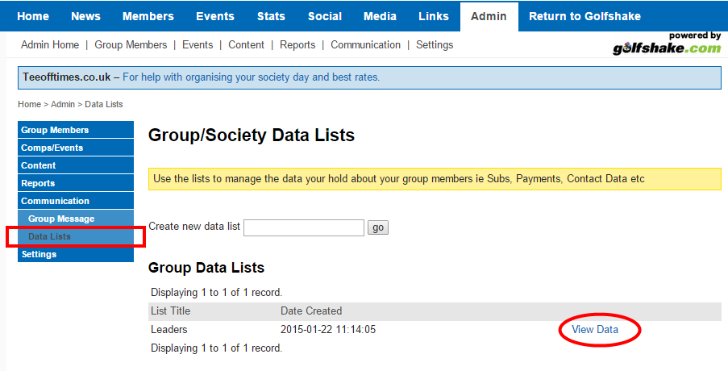Click Settings in the admin submenu bar
728x371 pixels.
point(435,45)
